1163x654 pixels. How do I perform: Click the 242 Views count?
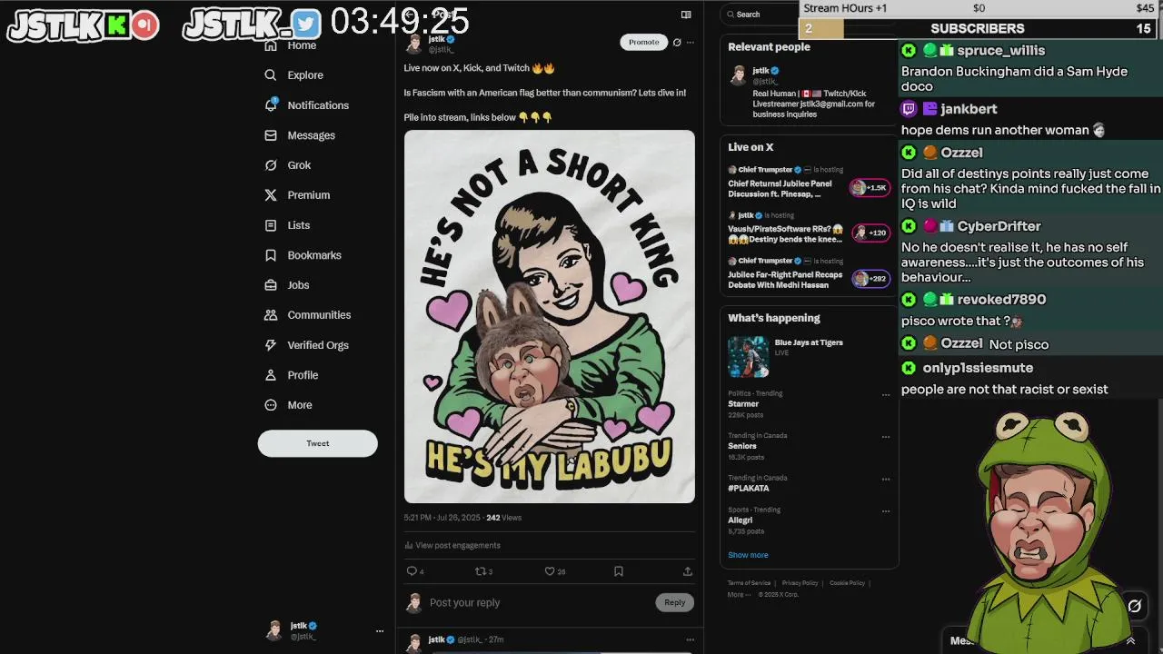(x=504, y=518)
